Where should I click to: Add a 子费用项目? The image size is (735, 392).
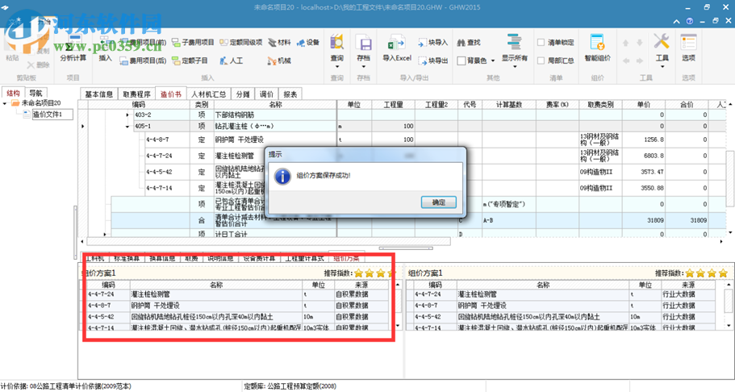pos(193,43)
